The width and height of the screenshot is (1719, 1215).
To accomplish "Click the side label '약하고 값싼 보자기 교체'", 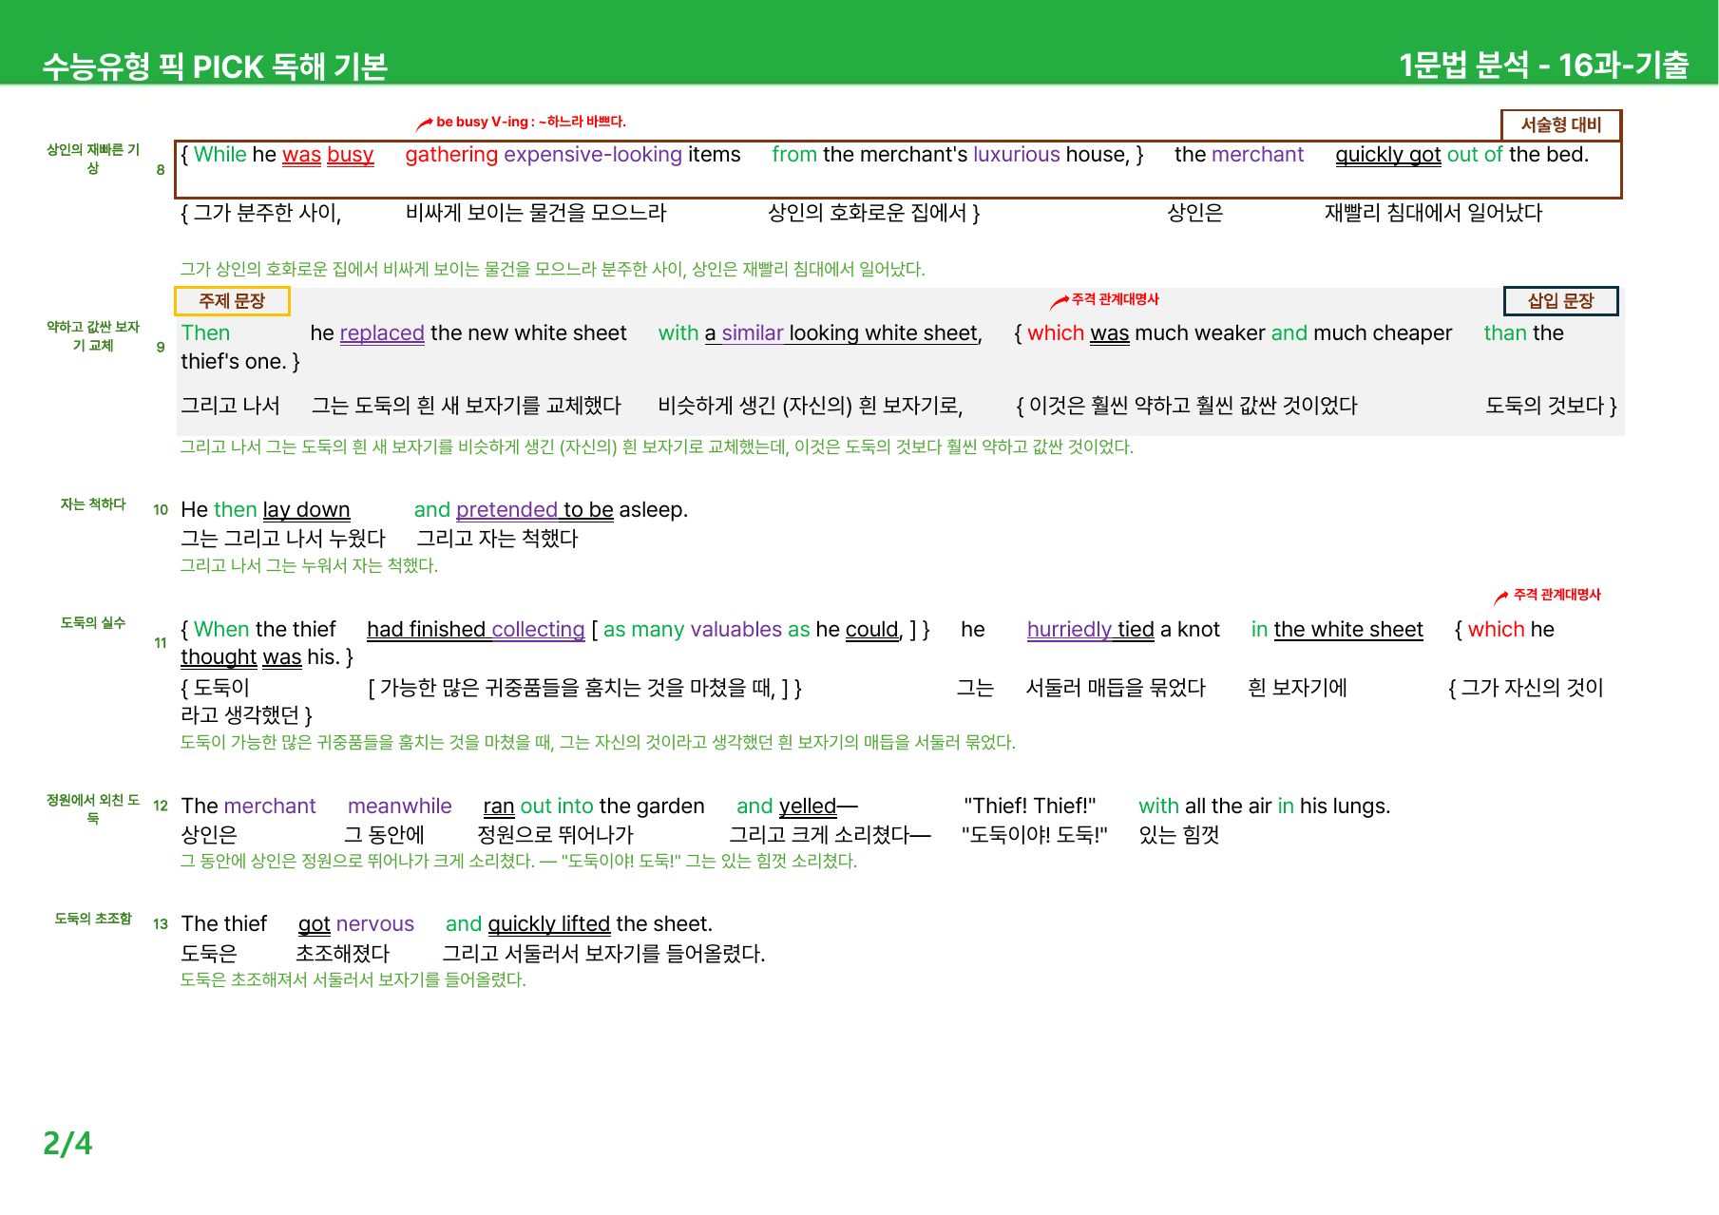I will coord(93,336).
